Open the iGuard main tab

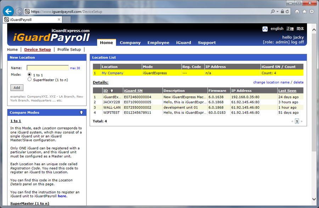184,43
